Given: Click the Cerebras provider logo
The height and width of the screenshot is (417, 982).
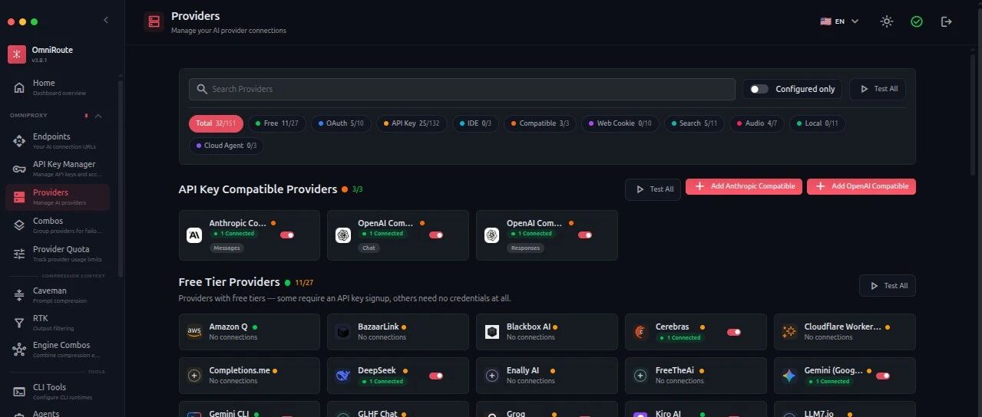Looking at the screenshot, I should click(x=640, y=332).
